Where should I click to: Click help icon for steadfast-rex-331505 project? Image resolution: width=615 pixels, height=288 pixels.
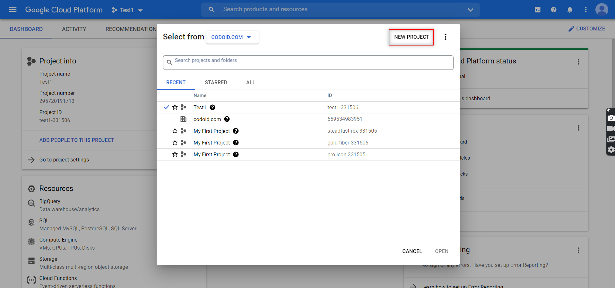pos(236,131)
